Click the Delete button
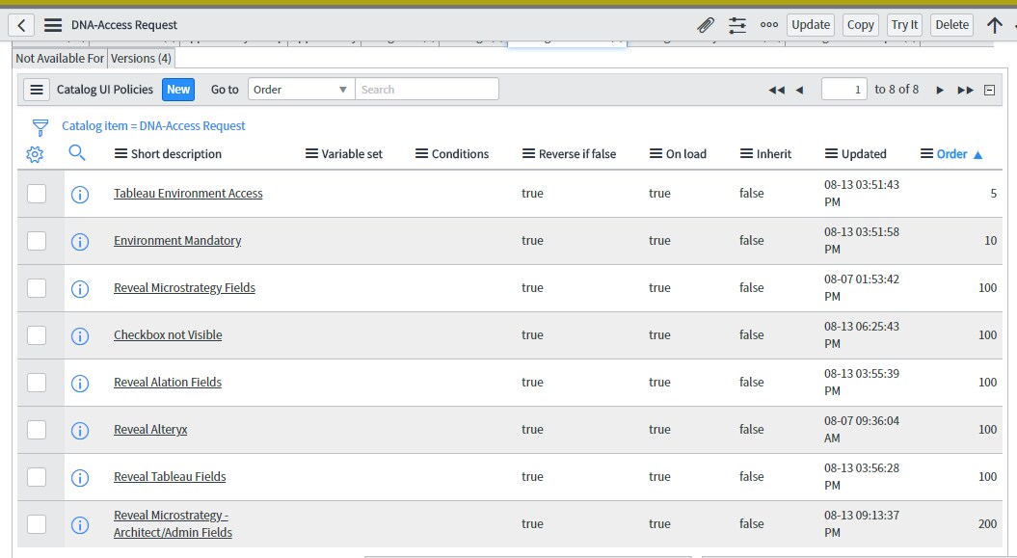1017x558 pixels. (x=952, y=25)
